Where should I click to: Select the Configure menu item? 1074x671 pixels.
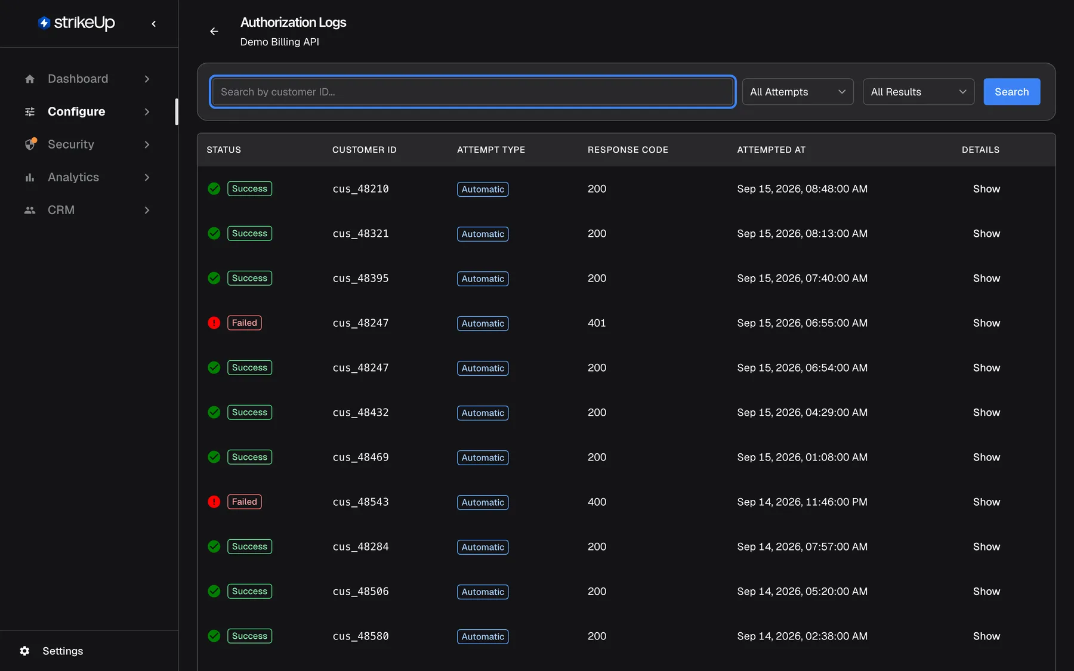click(x=88, y=112)
